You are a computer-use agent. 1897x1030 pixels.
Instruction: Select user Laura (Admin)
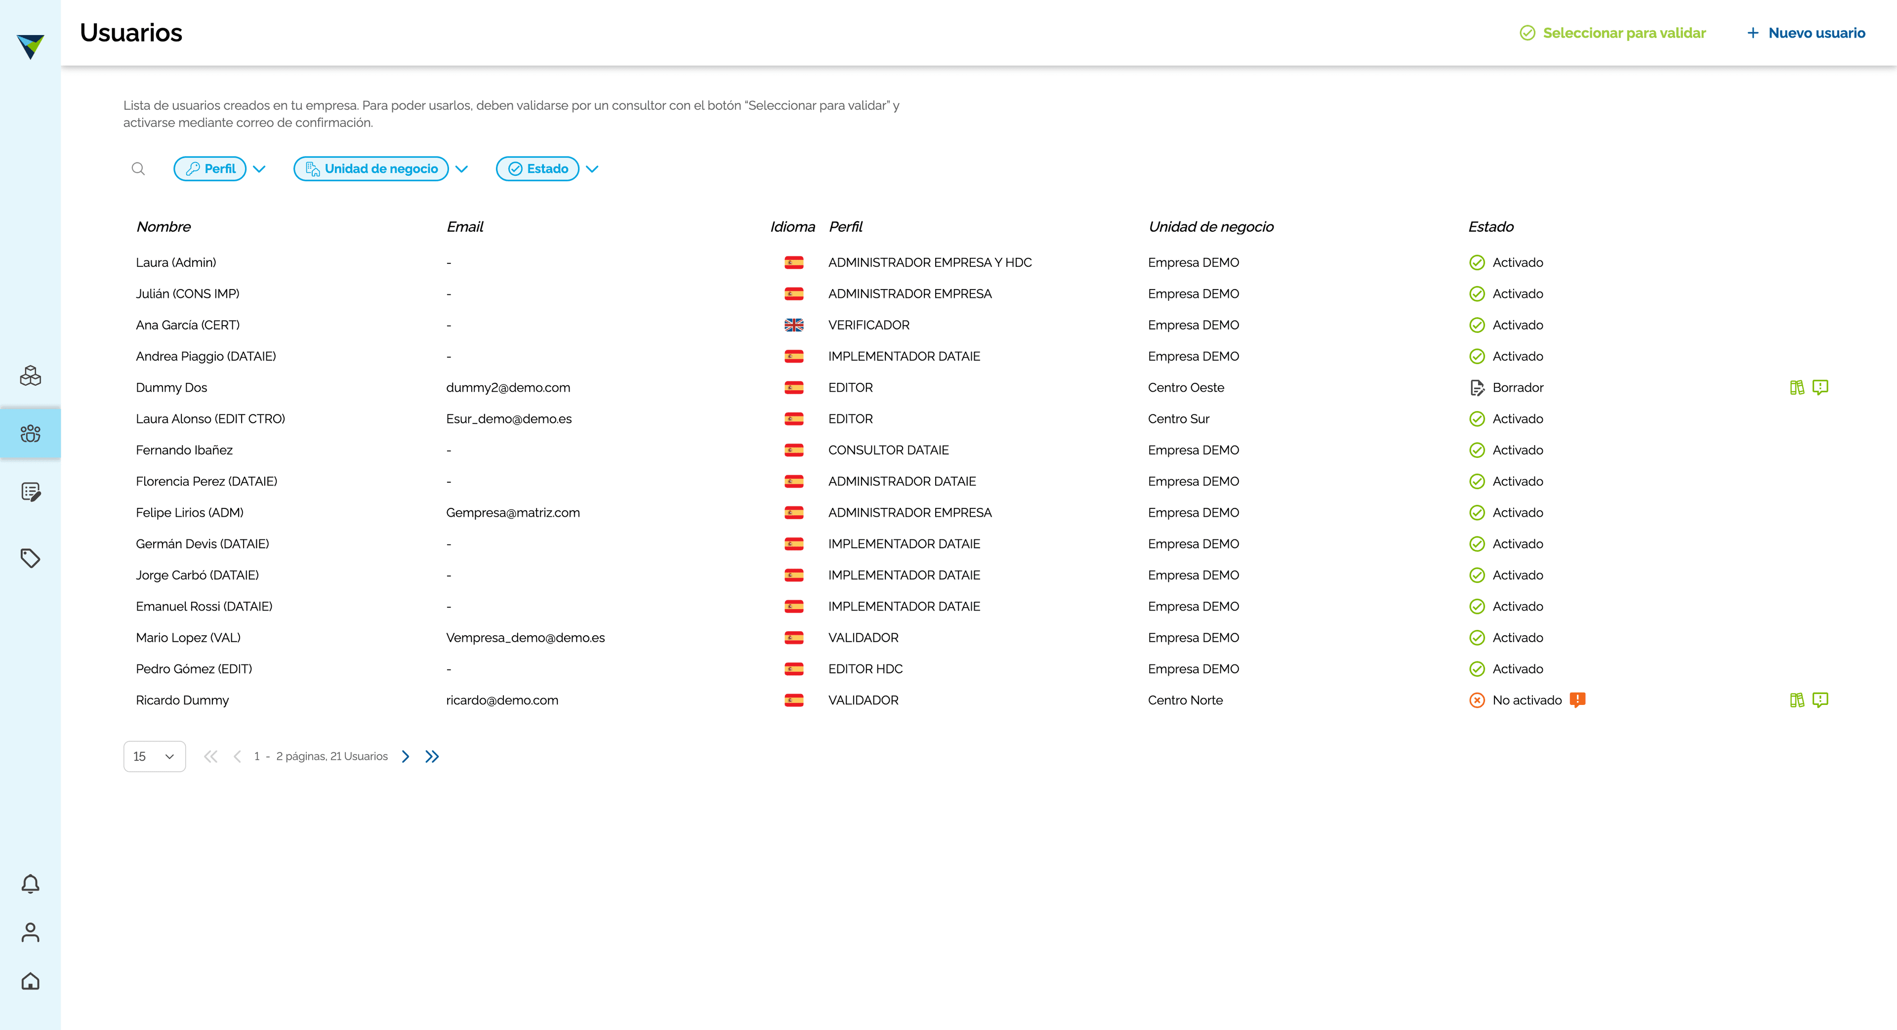176,262
